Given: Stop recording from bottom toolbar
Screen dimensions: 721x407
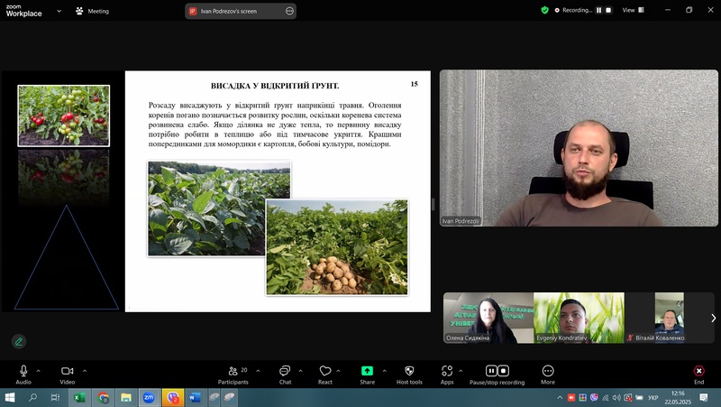Looking at the screenshot, I should 504,371.
